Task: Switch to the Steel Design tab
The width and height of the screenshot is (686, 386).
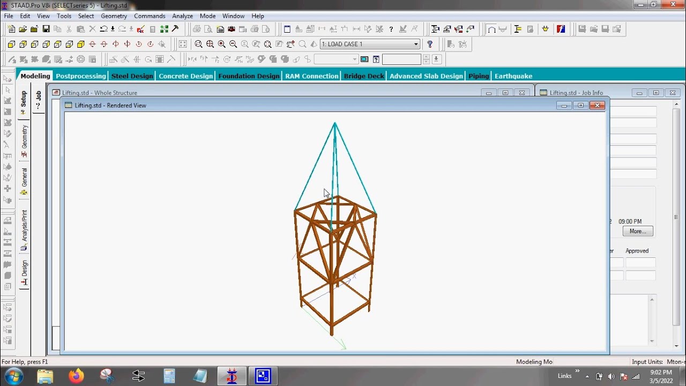Action: 132,76
